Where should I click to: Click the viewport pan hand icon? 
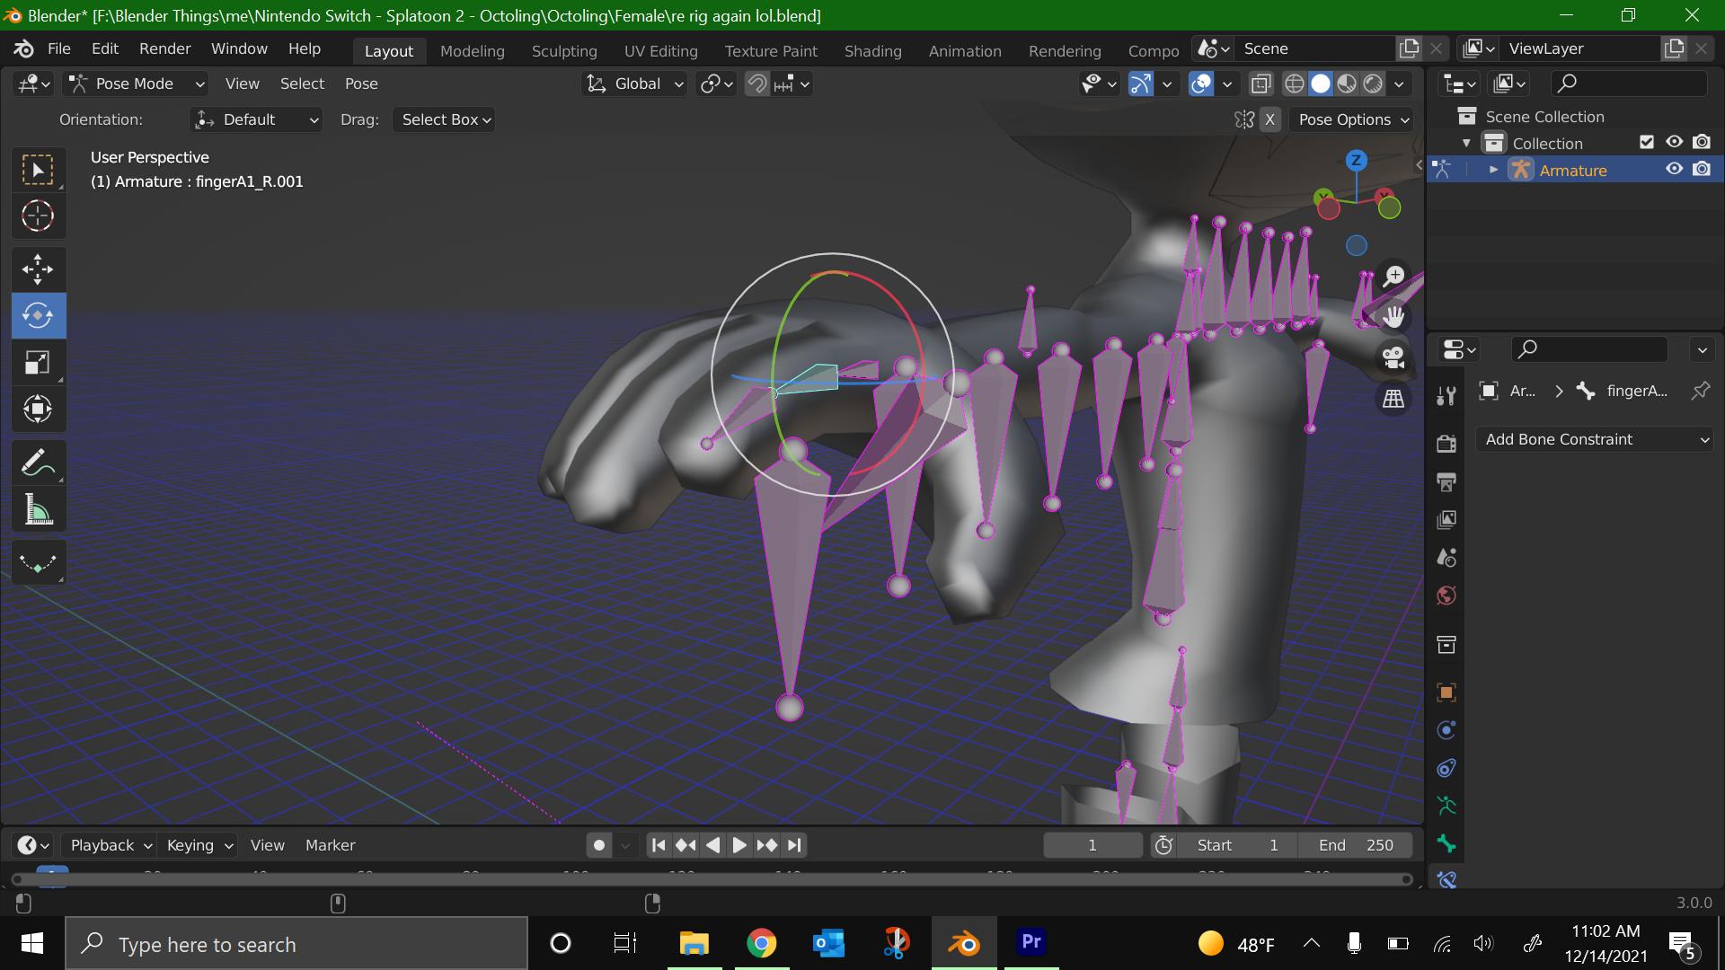click(x=1393, y=316)
